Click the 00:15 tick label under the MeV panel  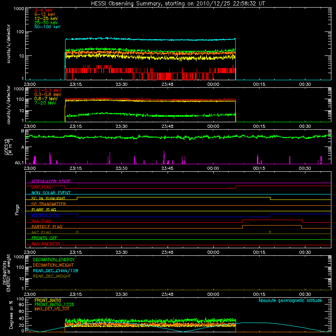pos(259,126)
